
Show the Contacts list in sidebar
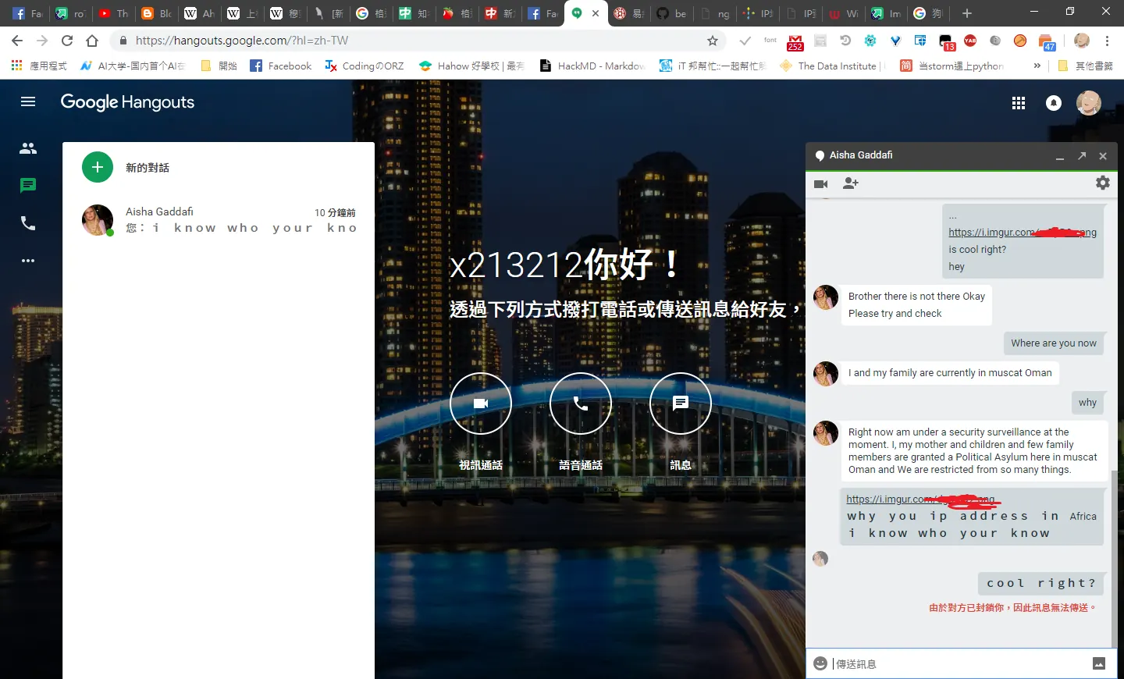[x=28, y=148]
